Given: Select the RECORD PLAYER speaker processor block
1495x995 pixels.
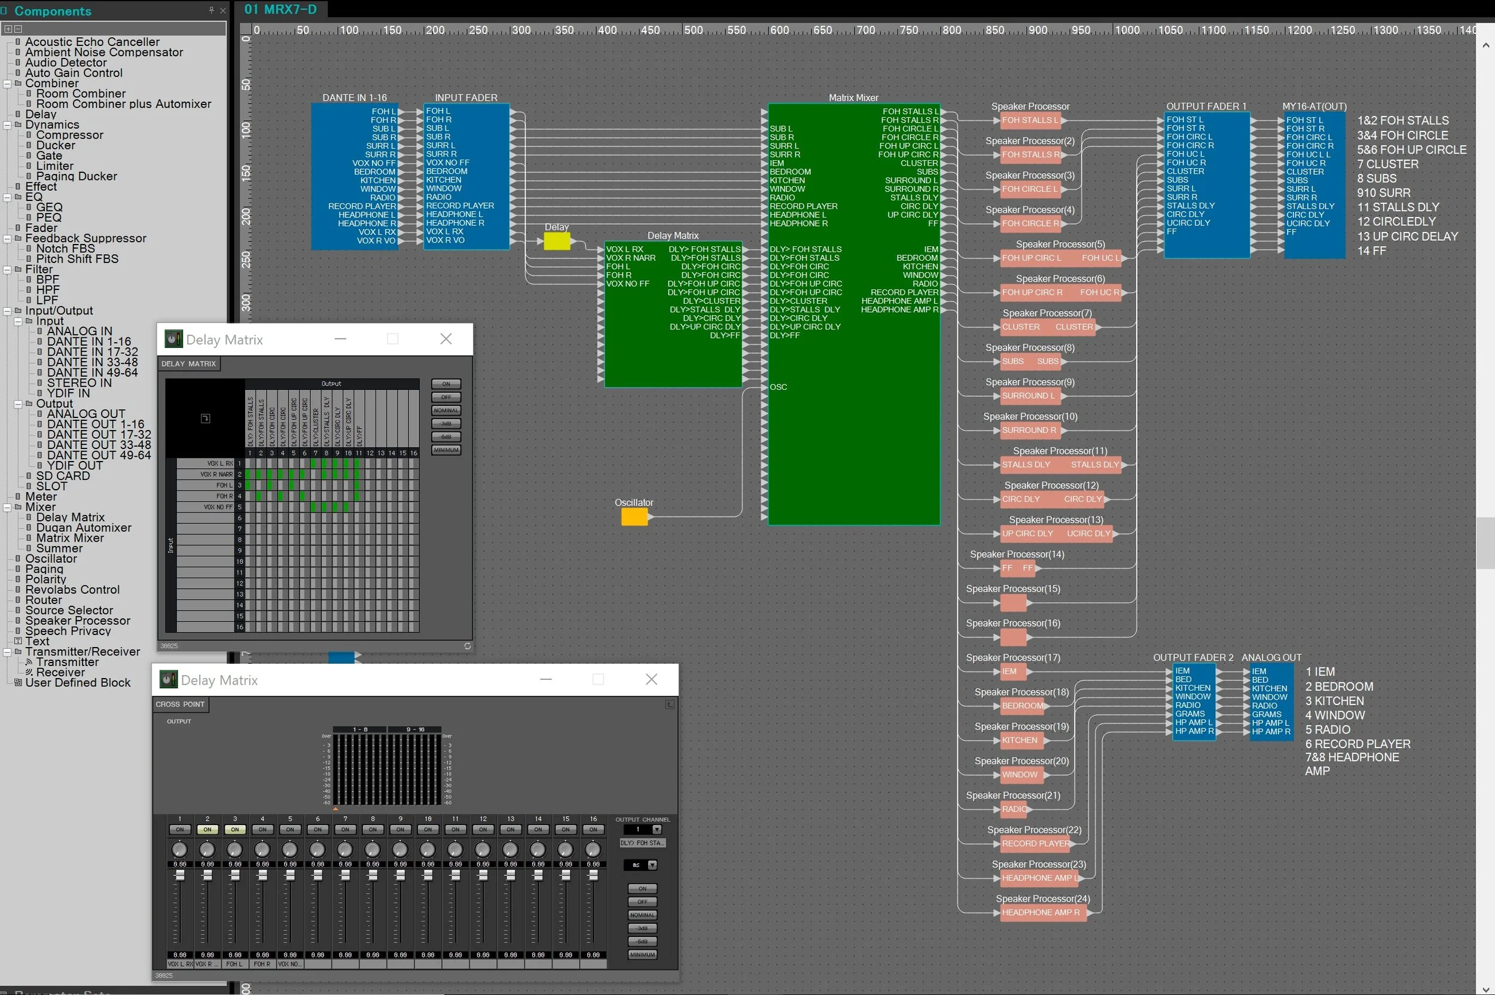Looking at the screenshot, I should (x=1035, y=843).
